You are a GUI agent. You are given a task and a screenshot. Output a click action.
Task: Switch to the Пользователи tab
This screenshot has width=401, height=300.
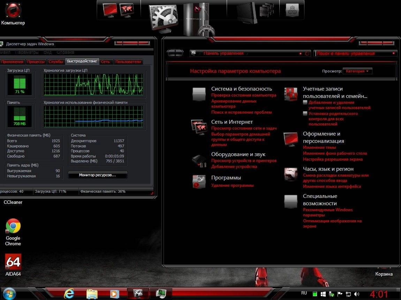128,62
